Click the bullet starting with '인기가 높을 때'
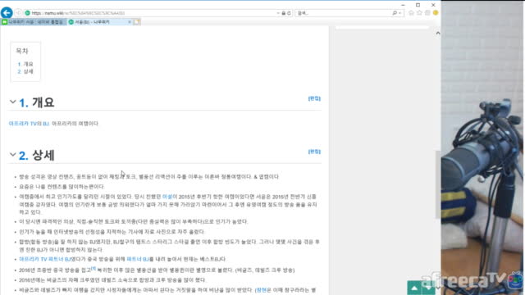Screen dimensions: 525x295 click(x=112, y=232)
